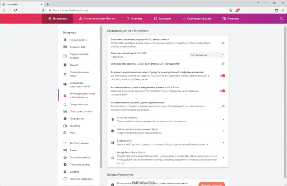
Task: Expand Настройки сайта и Shields arrow
Action: point(223,158)
